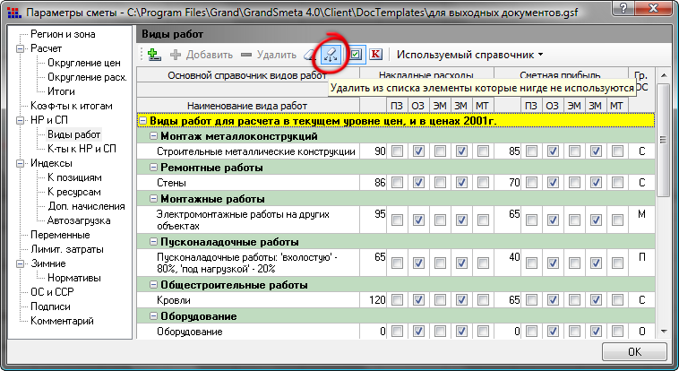The image size is (679, 371).
Task: Click the Наименование вида работ column header
Action: pyautogui.click(x=247, y=106)
